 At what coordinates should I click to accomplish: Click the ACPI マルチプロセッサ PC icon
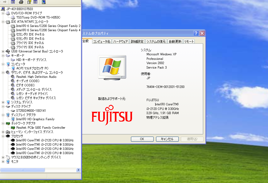pos(13,68)
